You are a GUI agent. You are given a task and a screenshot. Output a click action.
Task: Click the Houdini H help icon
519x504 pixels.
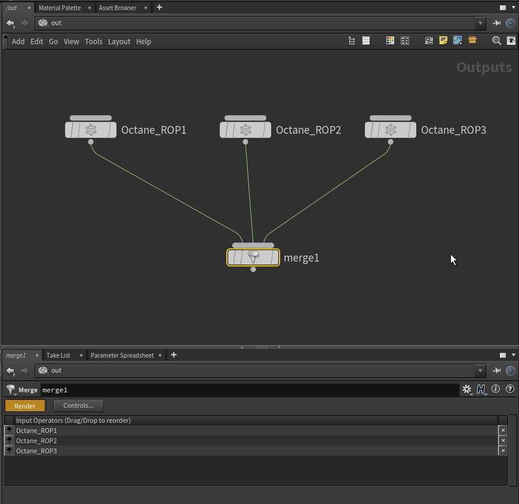point(481,389)
